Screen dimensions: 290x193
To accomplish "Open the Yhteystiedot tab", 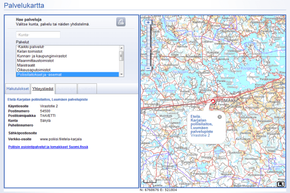I will [x=42, y=89].
